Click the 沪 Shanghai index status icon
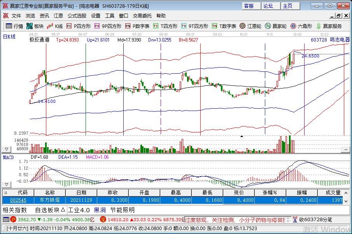352x234 pixels. 13,219
